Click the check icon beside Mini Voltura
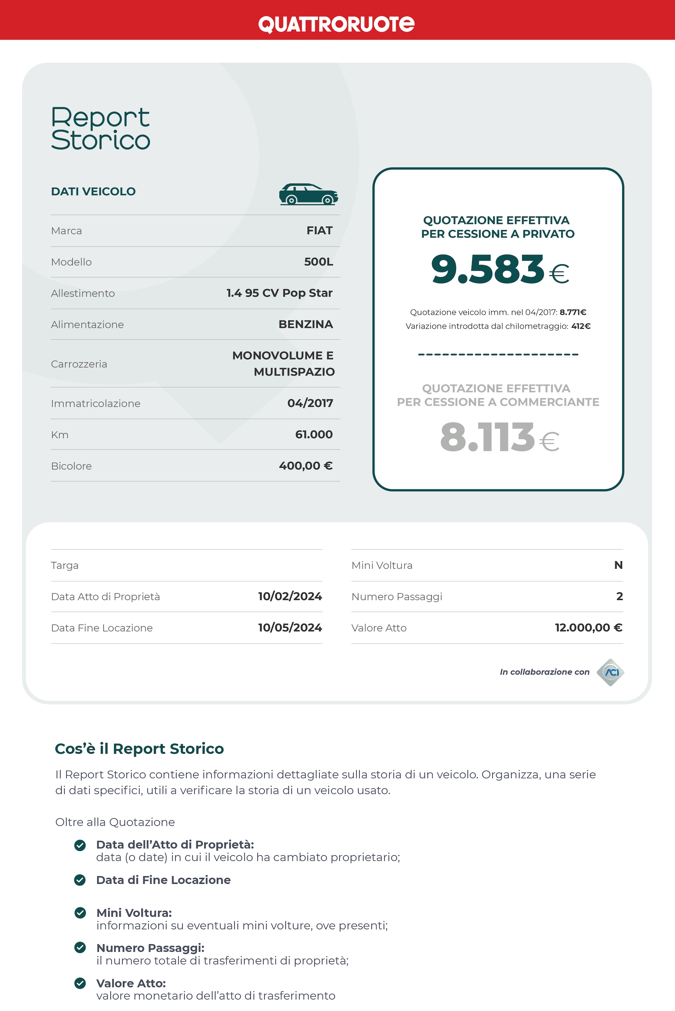Image resolution: width=675 pixels, height=1011 pixels. click(80, 913)
